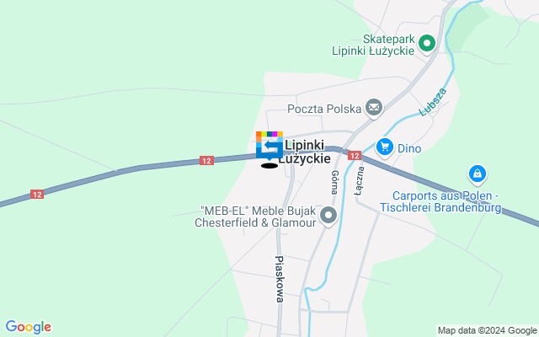
Task: Open the Poczta Polska mail icon
Action: pos(374,109)
